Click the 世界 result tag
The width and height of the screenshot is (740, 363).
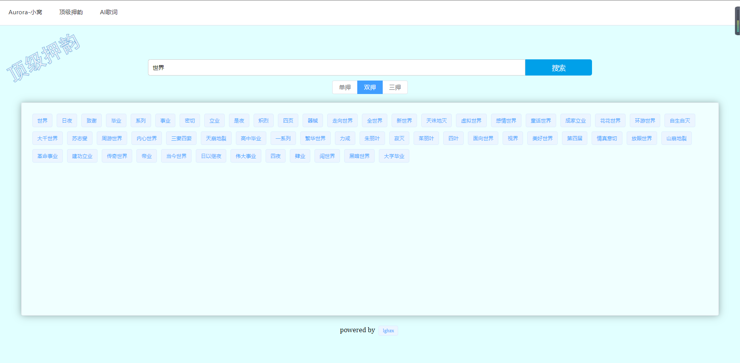pyautogui.click(x=42, y=121)
